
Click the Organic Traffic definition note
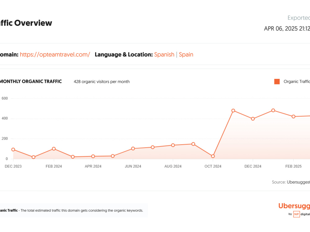click(71, 210)
